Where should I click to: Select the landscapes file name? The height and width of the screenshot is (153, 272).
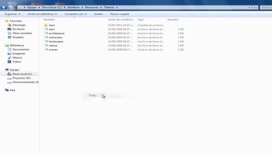point(56,42)
